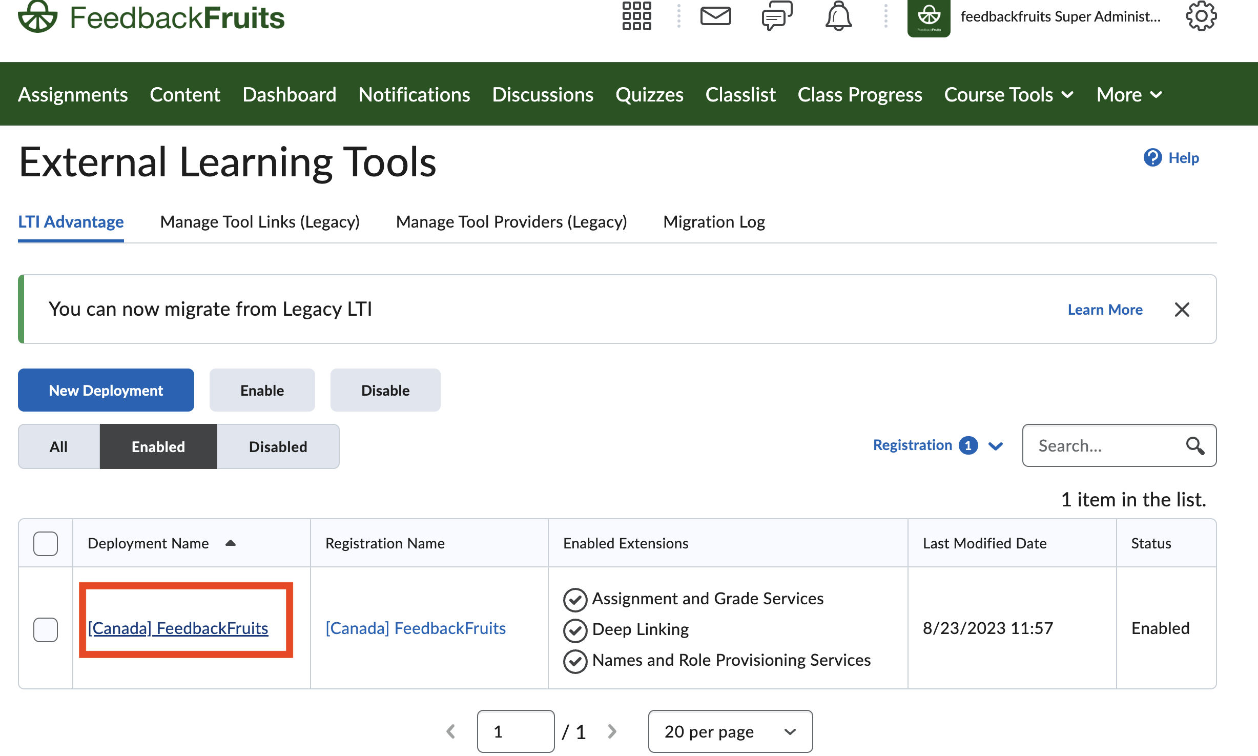
Task: Dismiss the Legacy LTI migration banner
Action: (x=1182, y=309)
